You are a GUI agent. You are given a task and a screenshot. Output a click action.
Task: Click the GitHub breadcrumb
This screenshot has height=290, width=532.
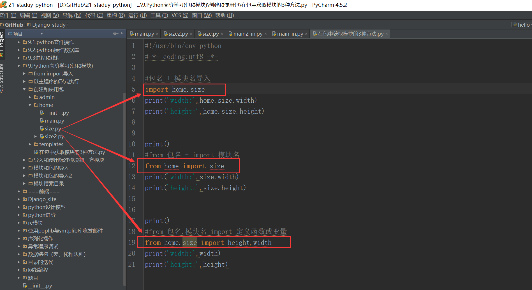12,25
